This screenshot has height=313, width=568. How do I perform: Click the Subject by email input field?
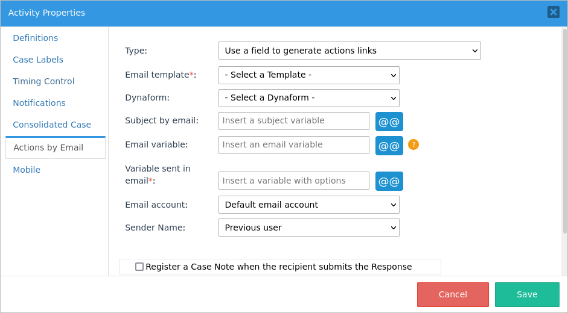[x=293, y=121]
